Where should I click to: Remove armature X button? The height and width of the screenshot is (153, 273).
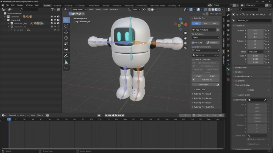218,30
